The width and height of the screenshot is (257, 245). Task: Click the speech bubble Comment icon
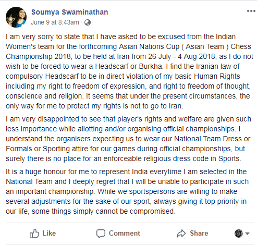pos(101,234)
